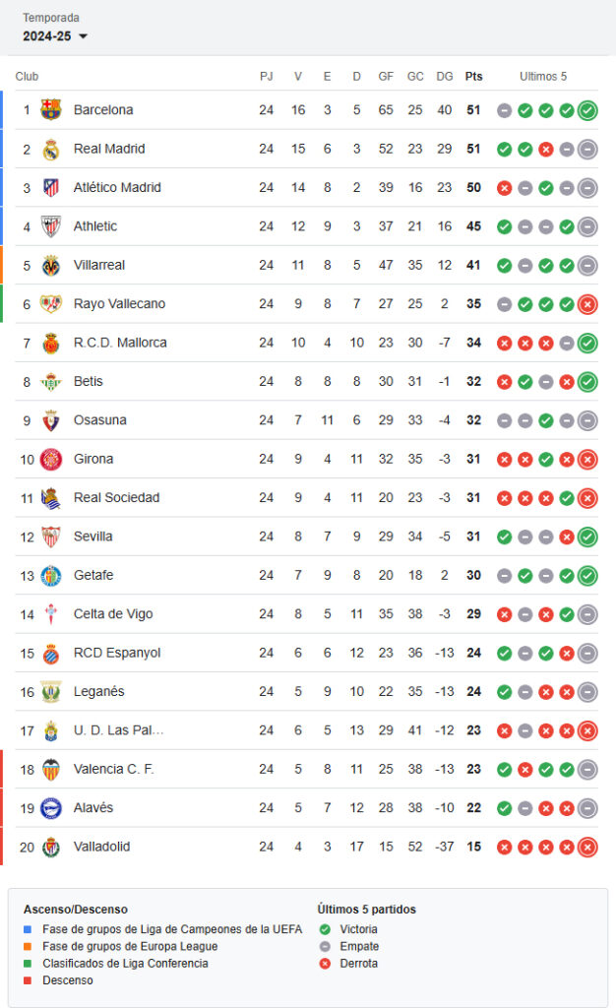Click Osasuna's latest match draw indicator
The height and width of the screenshot is (1008, 616).
587,420
